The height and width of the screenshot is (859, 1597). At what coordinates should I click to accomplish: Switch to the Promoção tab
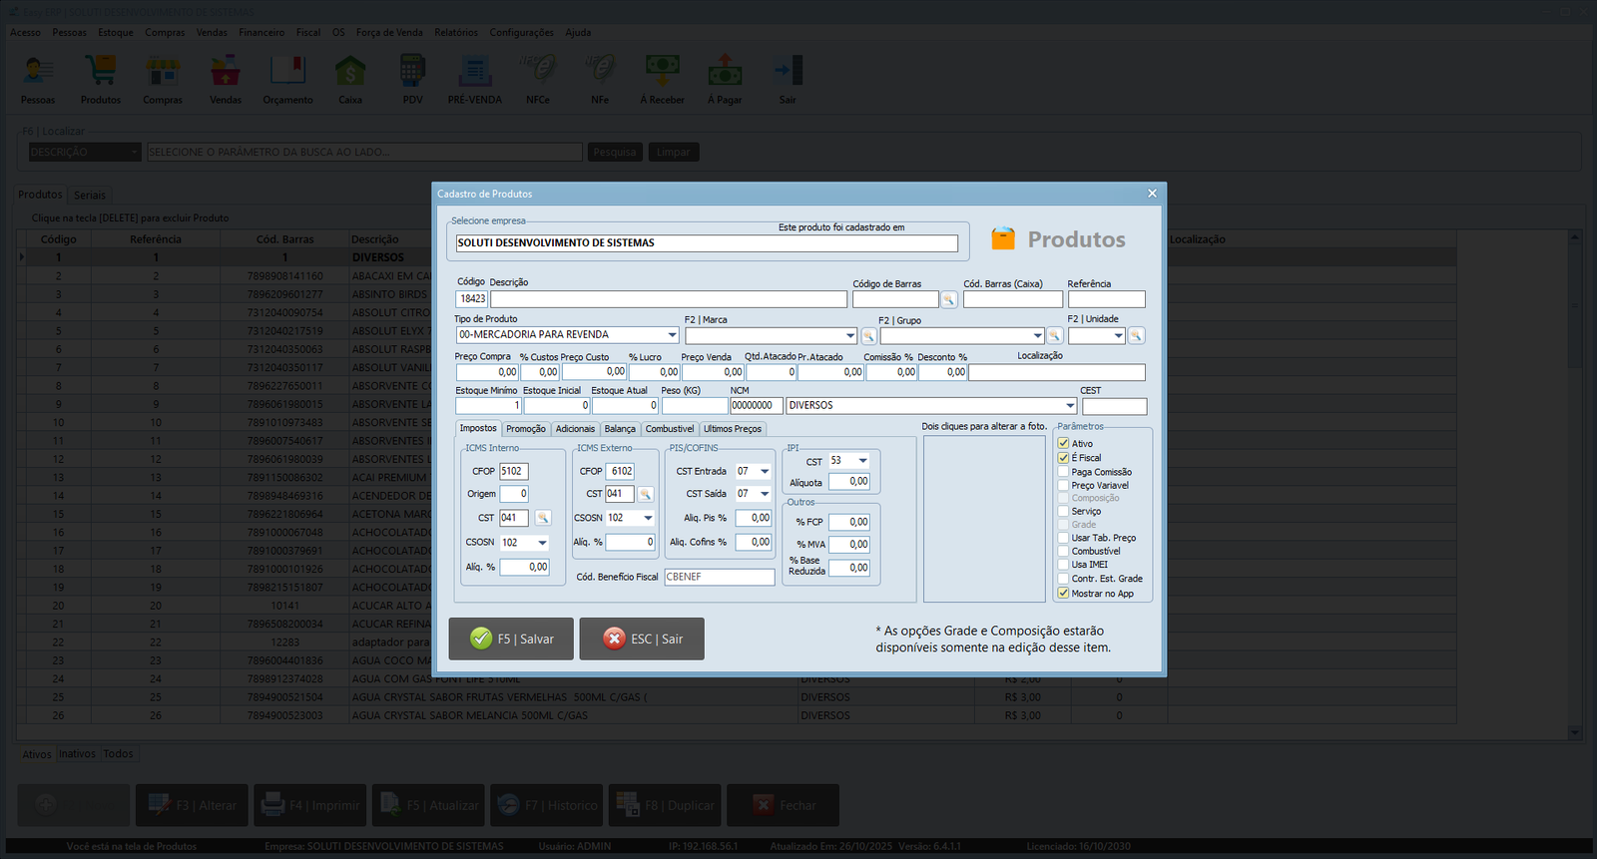click(x=525, y=429)
